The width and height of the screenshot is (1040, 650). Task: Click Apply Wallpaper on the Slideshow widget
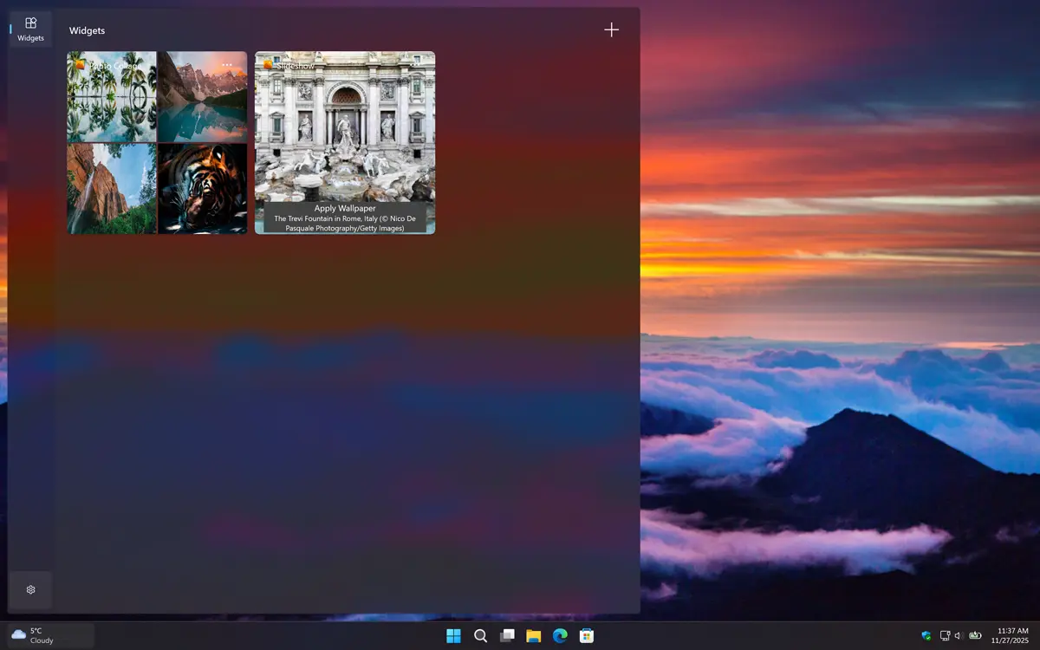click(345, 208)
